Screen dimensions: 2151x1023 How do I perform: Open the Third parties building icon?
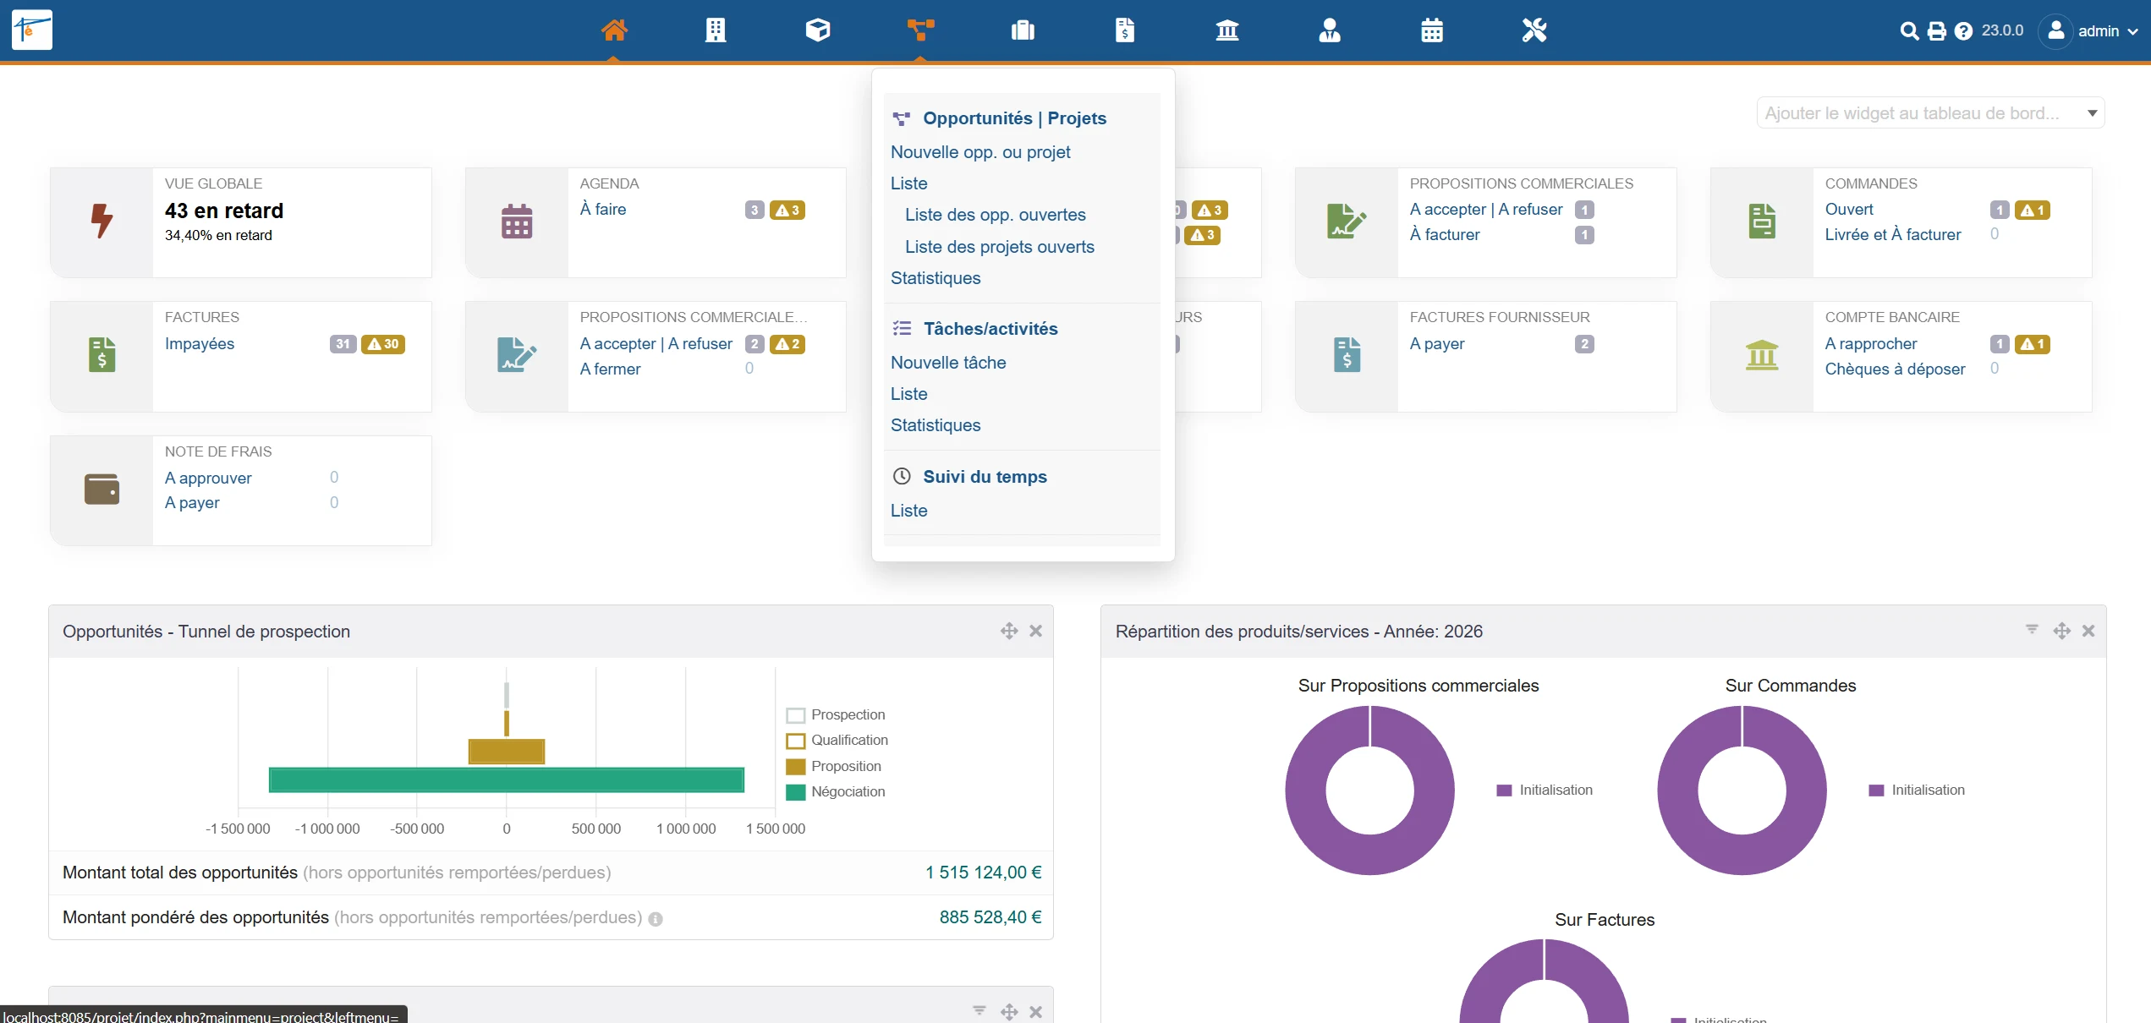pyautogui.click(x=716, y=30)
